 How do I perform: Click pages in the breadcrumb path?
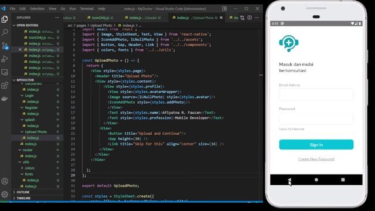click(81, 25)
